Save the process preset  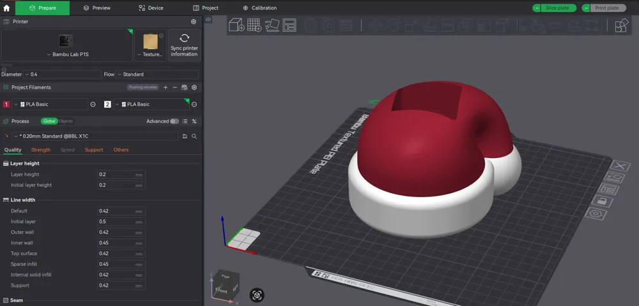tap(185, 136)
